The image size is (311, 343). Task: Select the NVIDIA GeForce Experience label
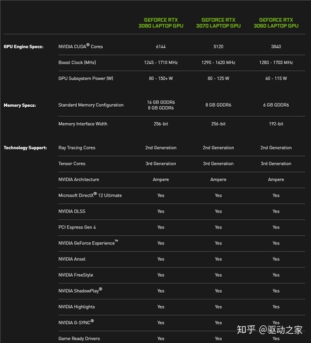point(88,243)
